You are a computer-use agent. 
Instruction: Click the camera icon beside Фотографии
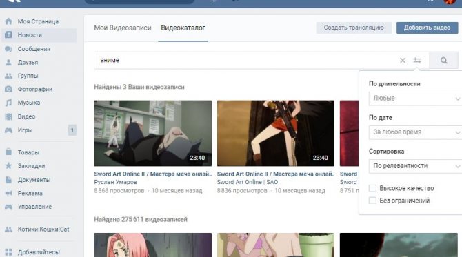coord(8,89)
